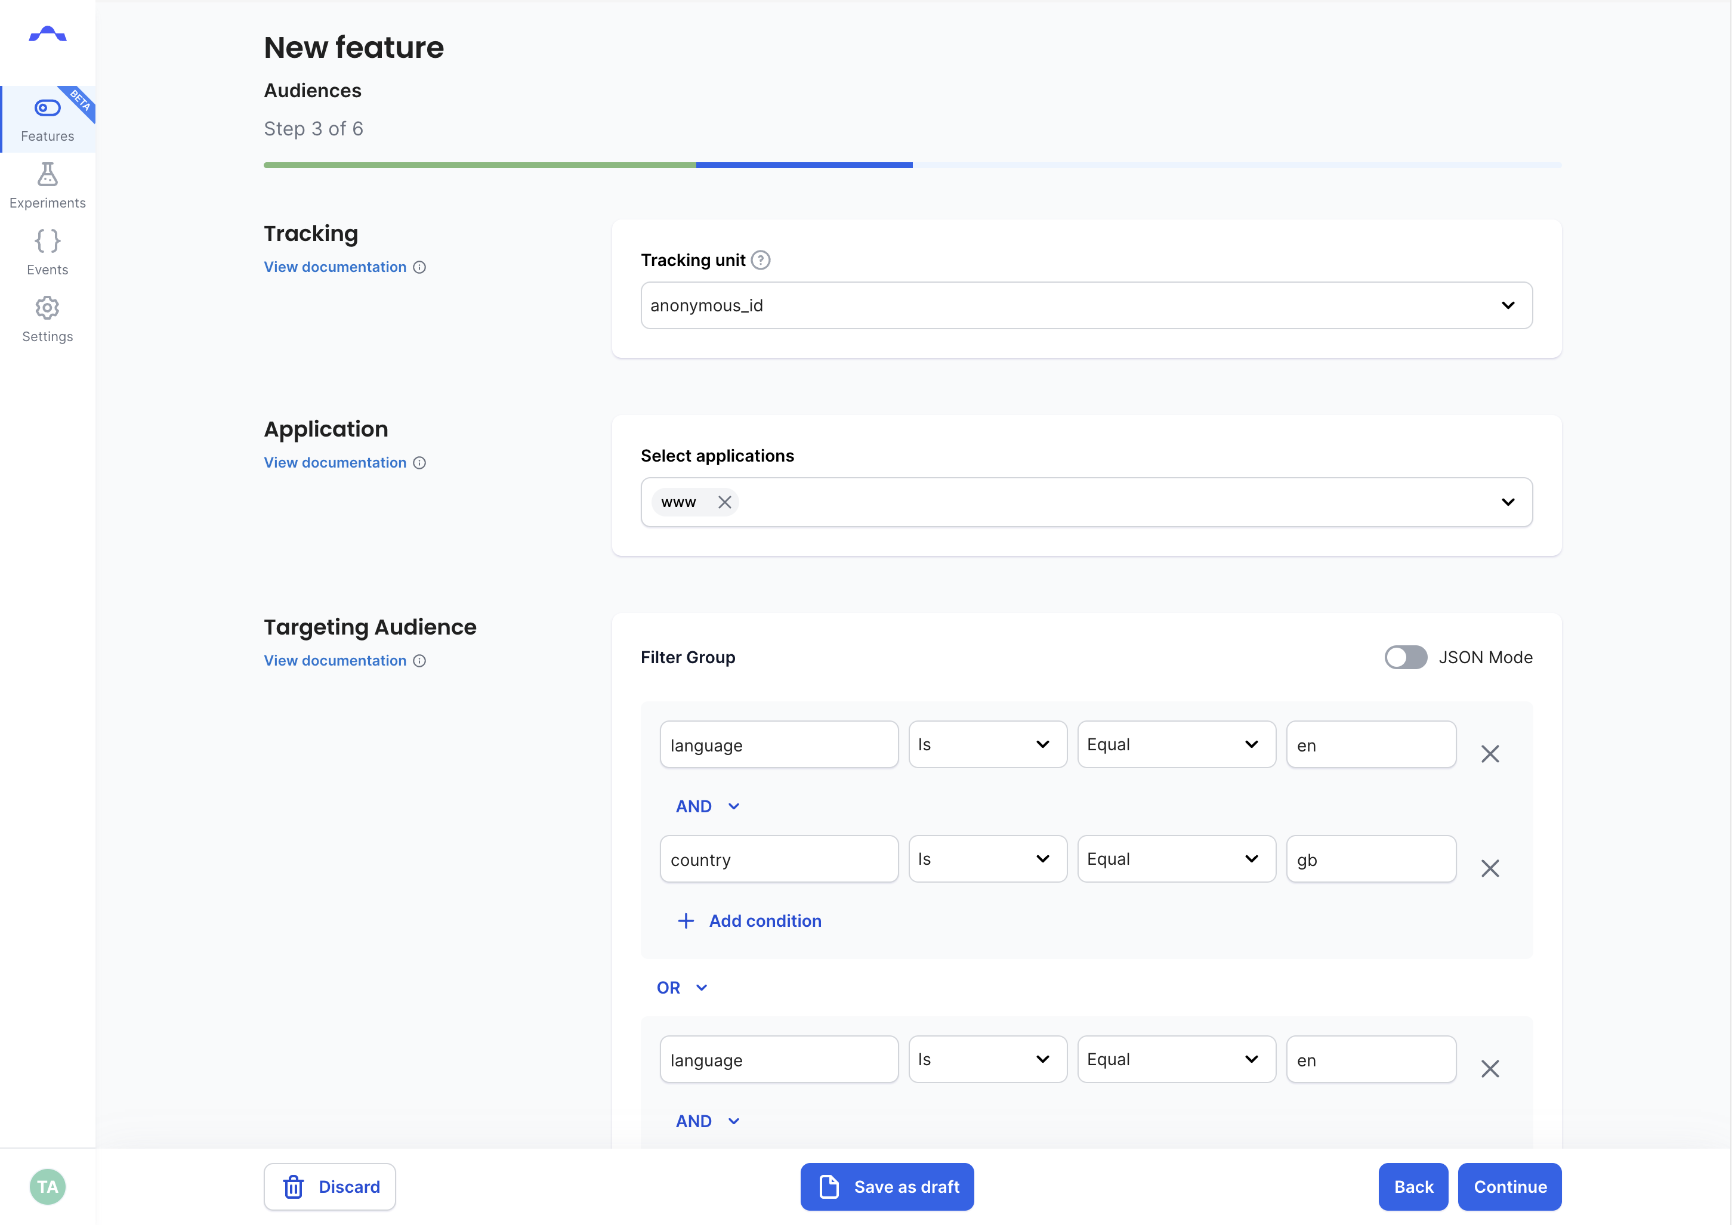Continue to the next step
Viewport: 1732px width, 1225px height.
[x=1509, y=1186]
